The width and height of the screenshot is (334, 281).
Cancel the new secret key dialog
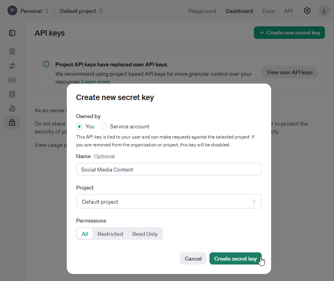tap(193, 259)
